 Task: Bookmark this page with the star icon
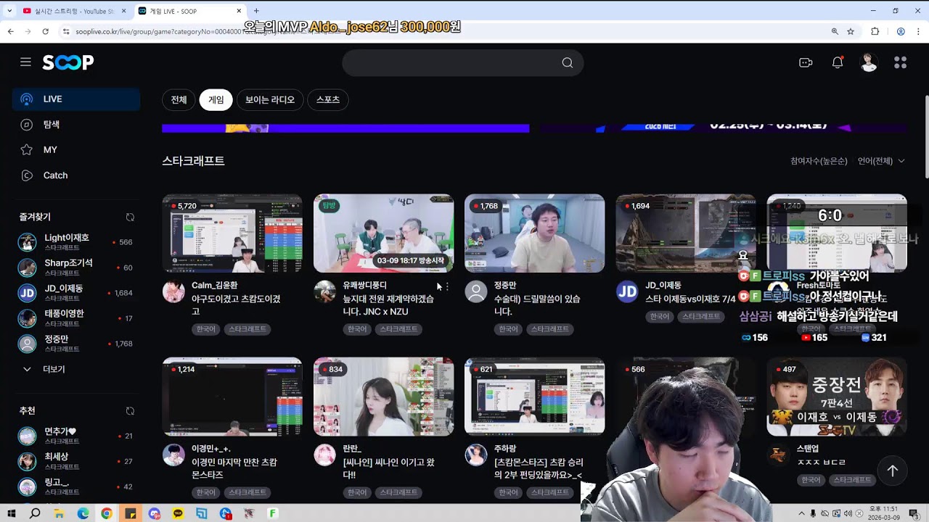(x=851, y=32)
